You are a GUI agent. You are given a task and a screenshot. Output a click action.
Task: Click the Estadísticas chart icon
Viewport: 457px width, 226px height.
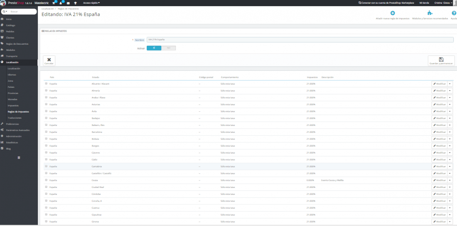pyautogui.click(x=2, y=142)
